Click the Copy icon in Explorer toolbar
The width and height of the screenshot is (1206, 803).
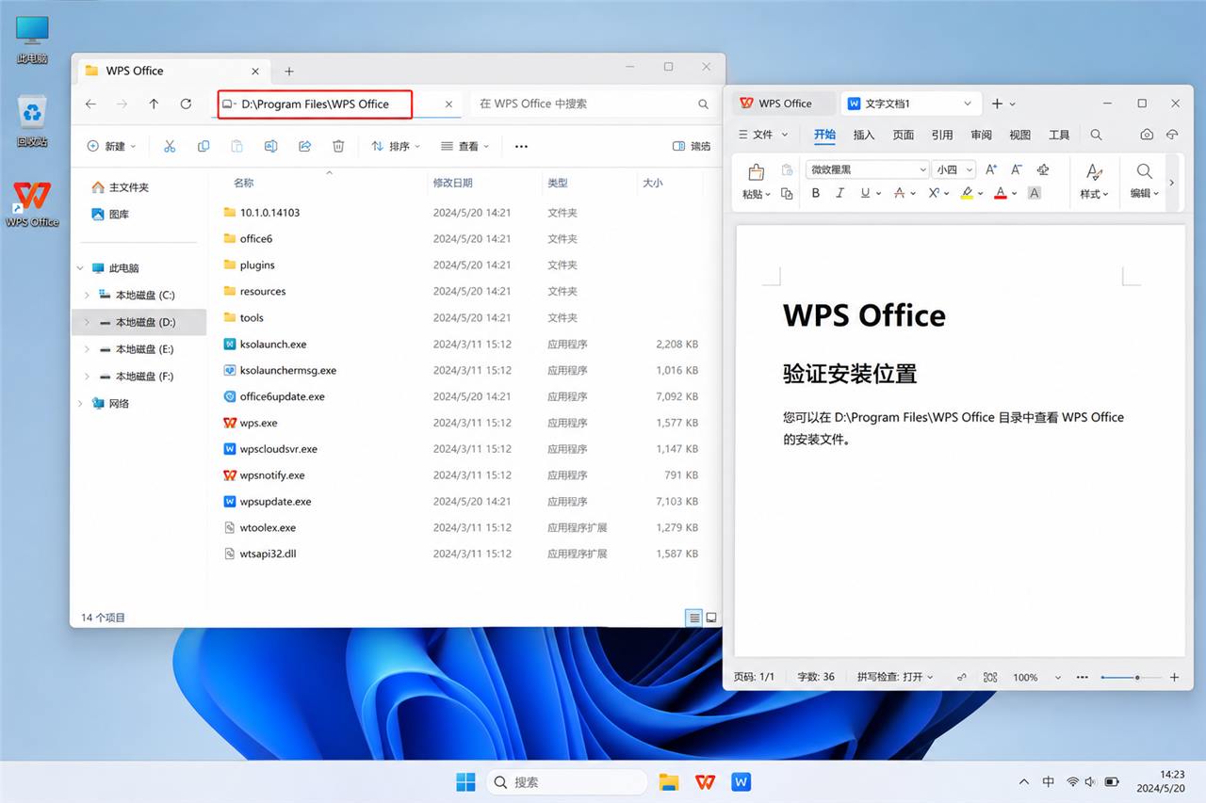[204, 146]
